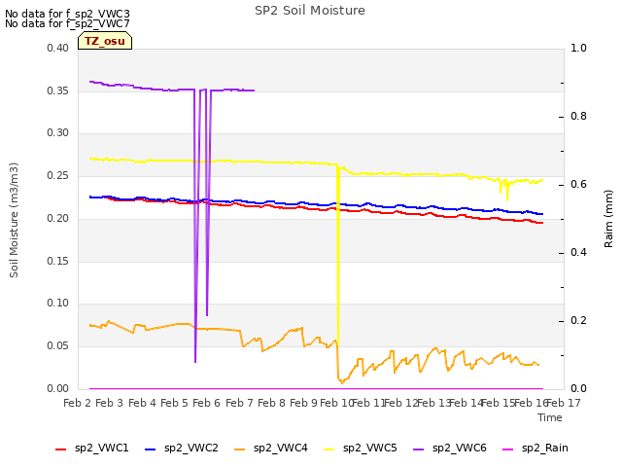The height and width of the screenshot is (467, 622).
Task: Click the Feb 17 x-axis tick label
Action: tap(564, 403)
